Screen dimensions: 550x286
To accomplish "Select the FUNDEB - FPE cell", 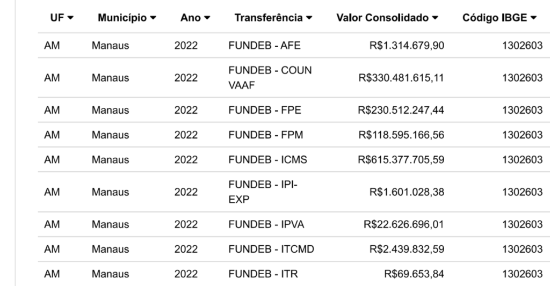I will pos(264,110).
